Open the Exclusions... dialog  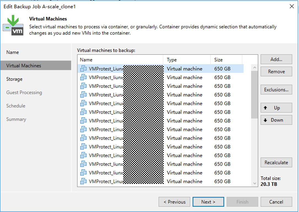276,90
